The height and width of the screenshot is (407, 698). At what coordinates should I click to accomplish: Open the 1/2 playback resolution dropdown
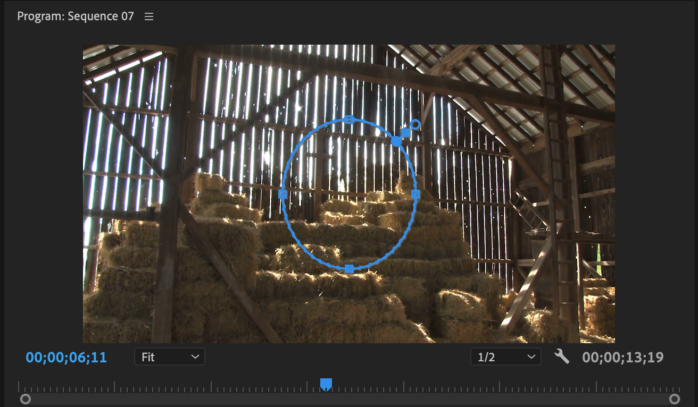tap(505, 357)
